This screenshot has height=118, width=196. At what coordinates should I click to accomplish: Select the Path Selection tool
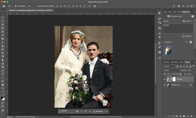[x=3, y=77]
